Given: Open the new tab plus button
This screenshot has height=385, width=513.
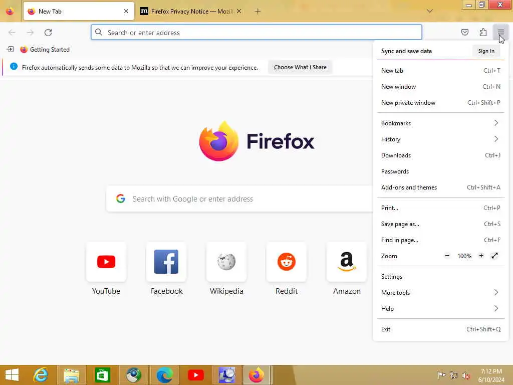Looking at the screenshot, I should (258, 12).
